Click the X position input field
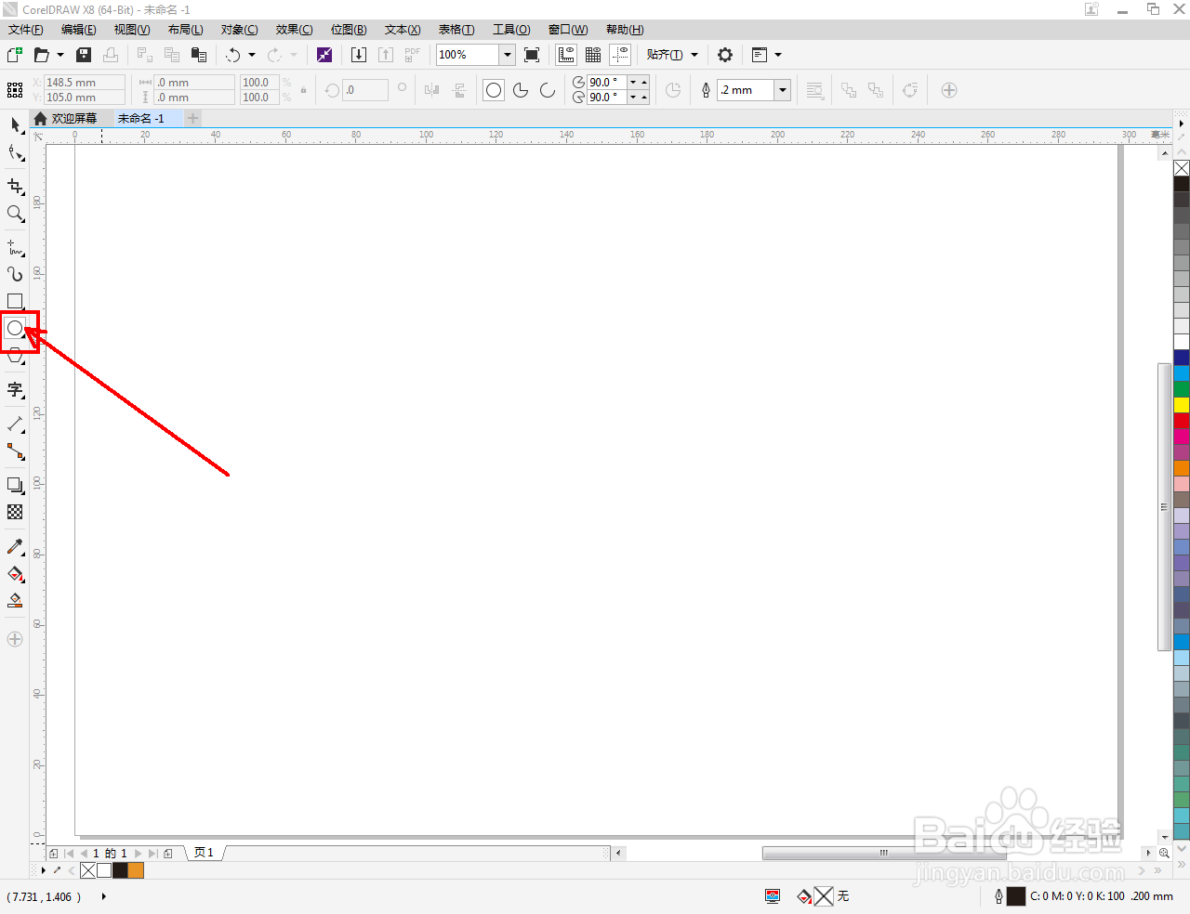1190x914 pixels. tap(85, 83)
